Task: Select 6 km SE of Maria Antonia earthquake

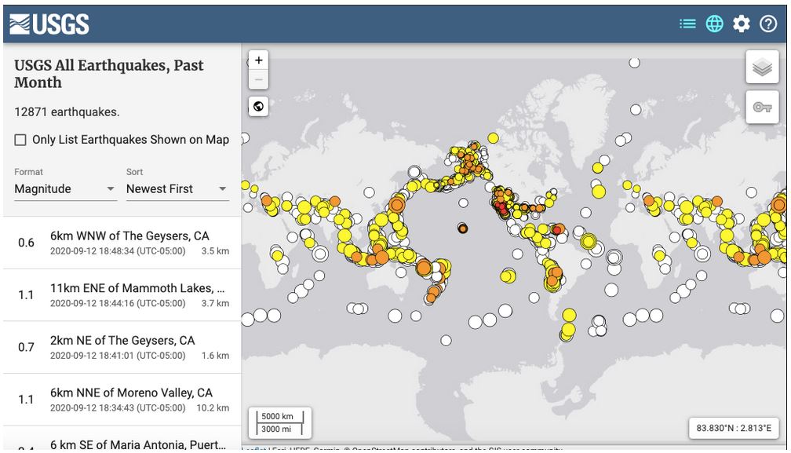Action: pos(122,438)
